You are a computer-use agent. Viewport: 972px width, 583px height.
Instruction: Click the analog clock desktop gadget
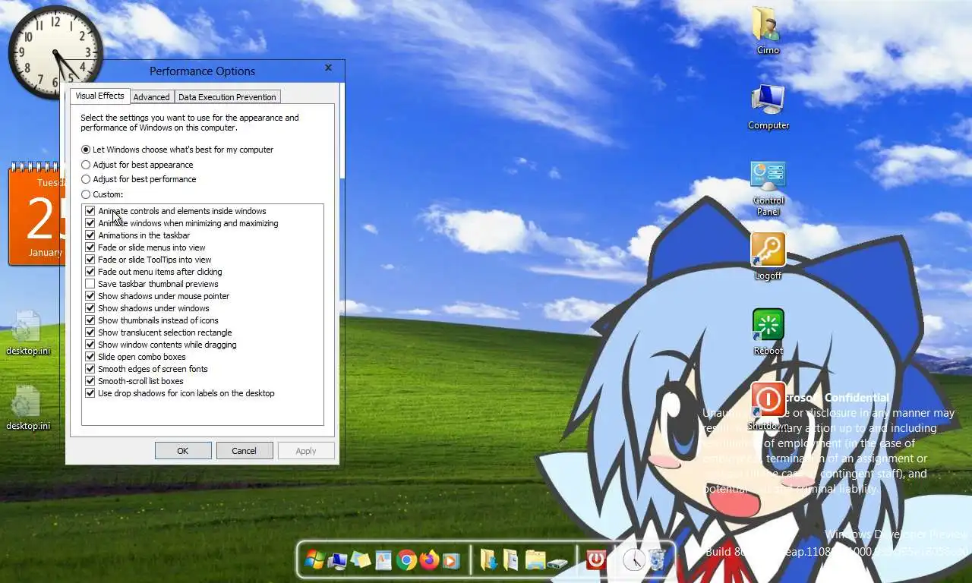pyautogui.click(x=55, y=52)
